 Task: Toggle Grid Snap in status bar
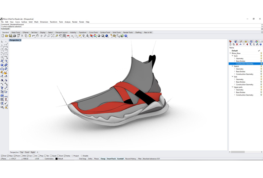(82, 159)
